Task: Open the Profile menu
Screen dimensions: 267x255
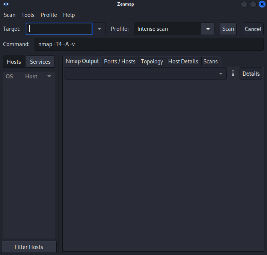Action: (x=49, y=15)
